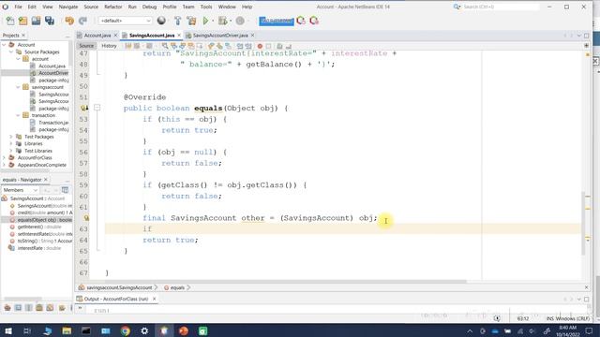Collapse the transaction package node
Image resolution: width=600 pixels, height=337 pixels.
(x=18, y=115)
